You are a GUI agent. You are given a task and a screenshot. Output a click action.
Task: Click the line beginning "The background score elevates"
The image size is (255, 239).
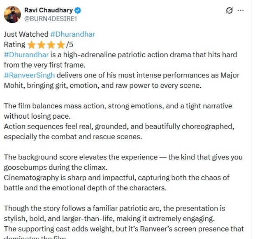coord(123,157)
